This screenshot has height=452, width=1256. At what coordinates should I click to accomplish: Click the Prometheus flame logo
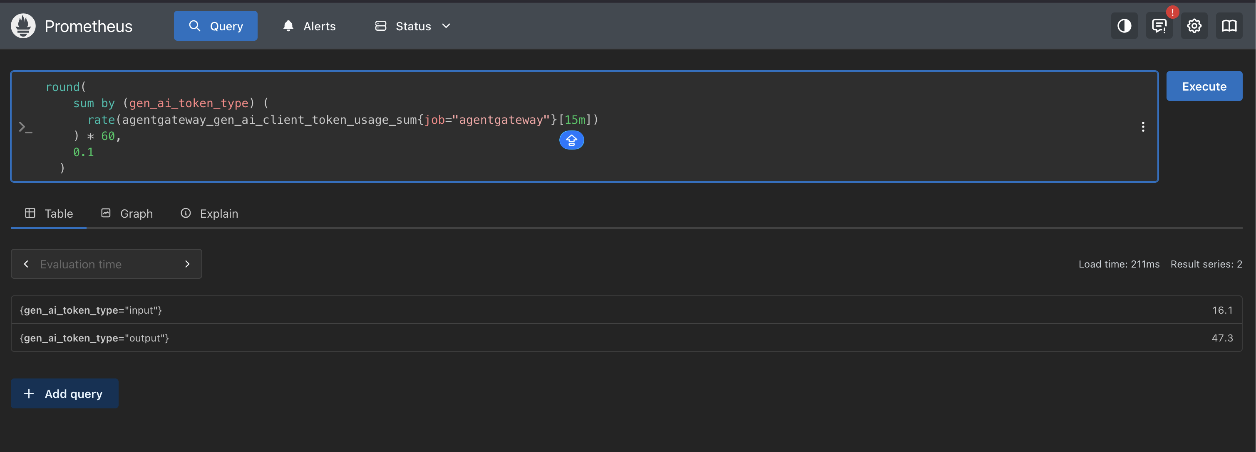click(23, 26)
